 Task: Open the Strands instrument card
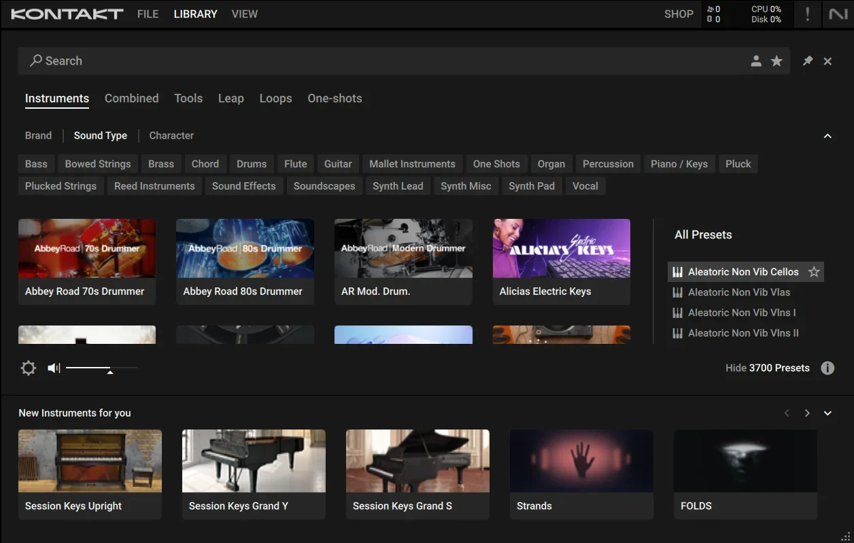pos(581,474)
